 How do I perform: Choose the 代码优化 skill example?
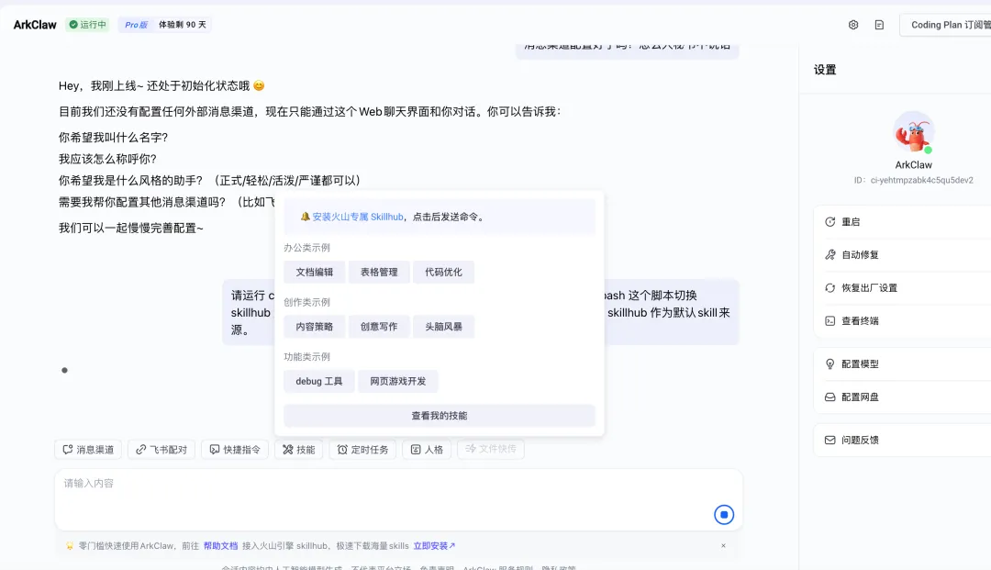(x=443, y=273)
